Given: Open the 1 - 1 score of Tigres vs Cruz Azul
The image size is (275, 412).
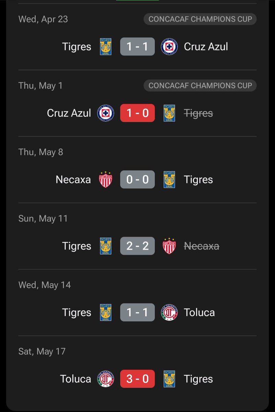Looking at the screenshot, I should (x=137, y=47).
